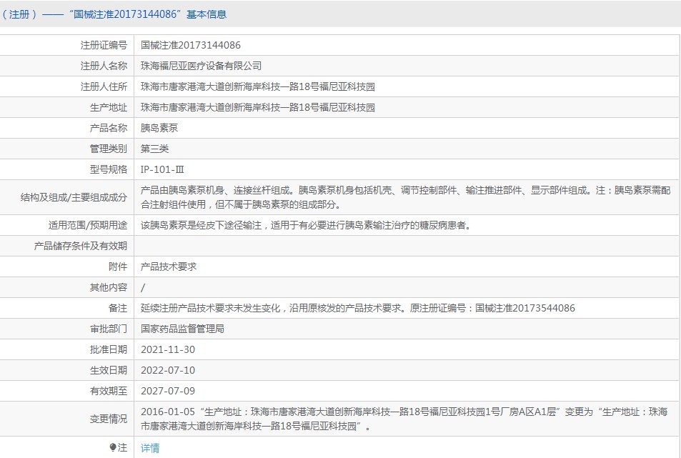The width and height of the screenshot is (681, 458).
Task: Click the 其他内容 value slash
Action: tap(143, 287)
